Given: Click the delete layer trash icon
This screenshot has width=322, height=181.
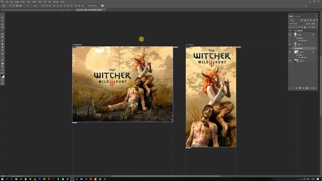Looking at the screenshot, I should coord(313,88).
